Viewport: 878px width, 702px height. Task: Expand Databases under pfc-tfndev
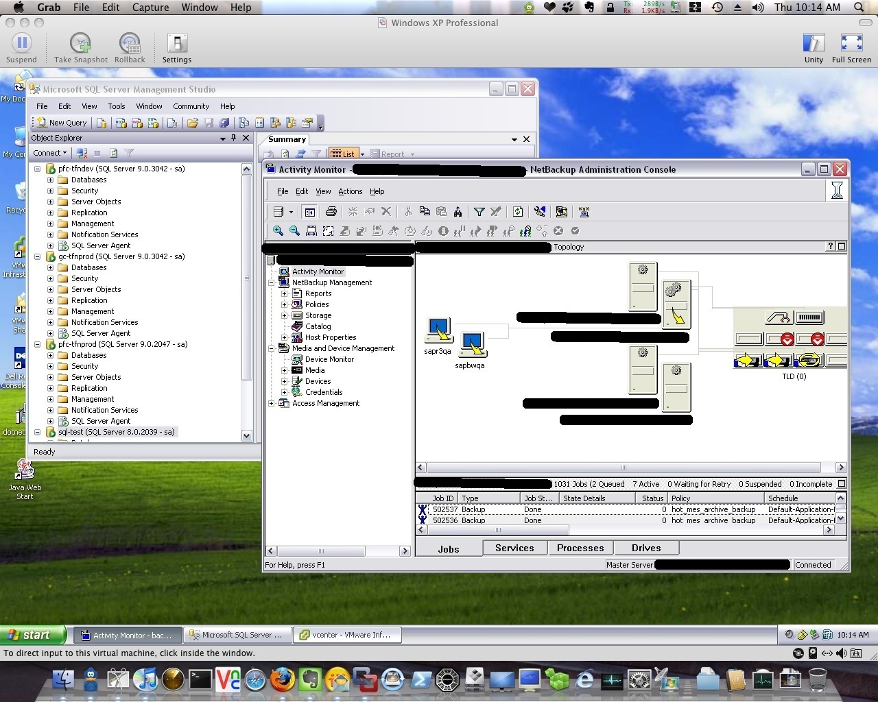(50, 180)
